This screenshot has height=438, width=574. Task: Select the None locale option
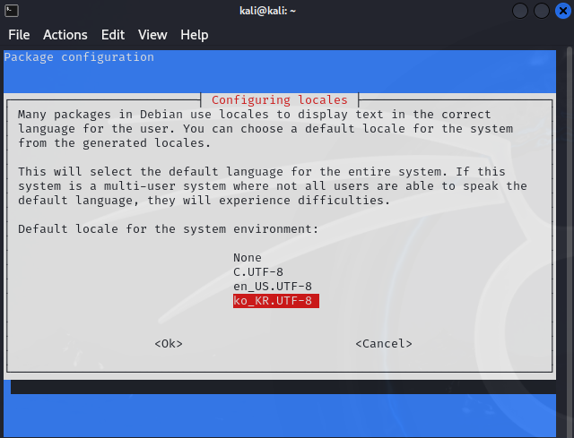tap(248, 258)
